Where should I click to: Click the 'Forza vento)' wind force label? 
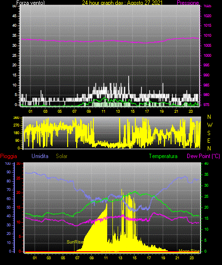(x=30, y=3)
